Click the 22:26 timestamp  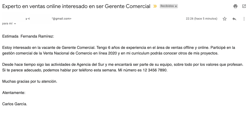(201, 19)
